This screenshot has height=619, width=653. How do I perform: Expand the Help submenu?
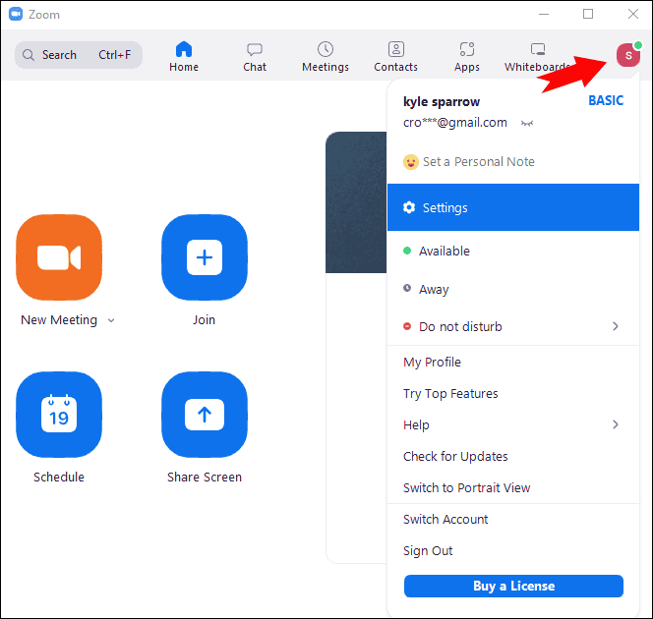coord(616,424)
